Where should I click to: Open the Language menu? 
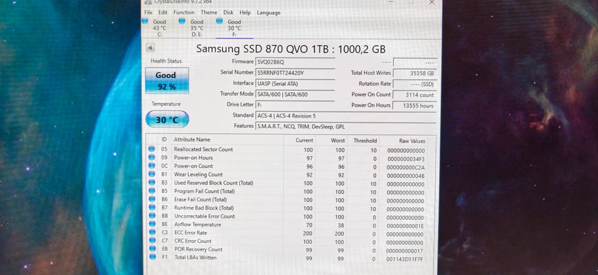268,12
